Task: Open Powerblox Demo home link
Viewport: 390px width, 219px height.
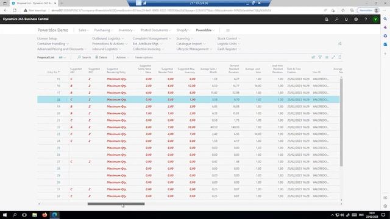Action: [53, 30]
